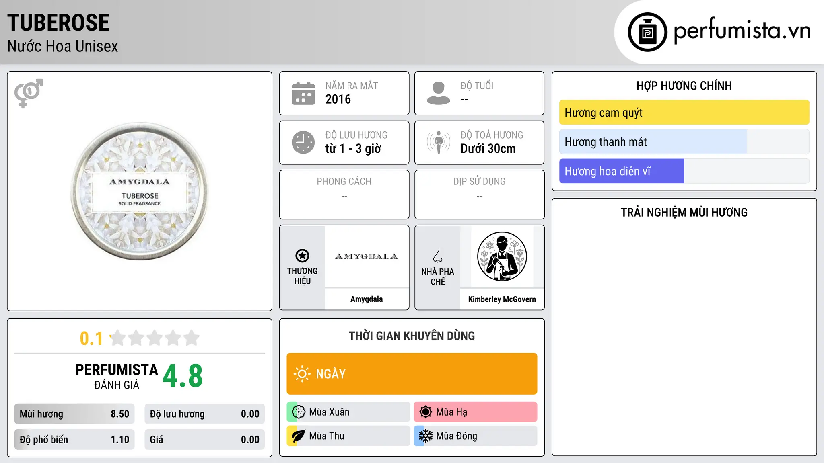Select the Mùa Hạ season bar

pyautogui.click(x=476, y=412)
